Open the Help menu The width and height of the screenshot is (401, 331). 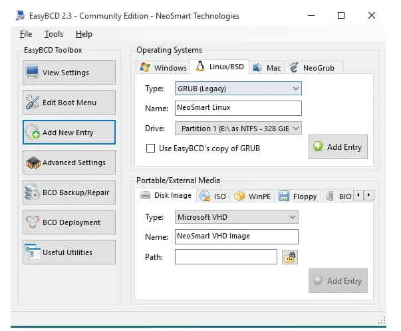click(84, 34)
